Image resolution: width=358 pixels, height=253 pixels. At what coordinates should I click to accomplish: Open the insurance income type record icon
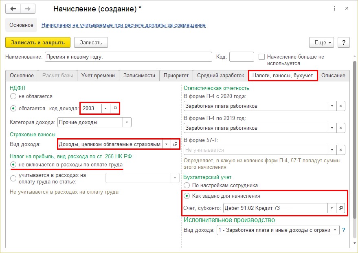(175, 144)
